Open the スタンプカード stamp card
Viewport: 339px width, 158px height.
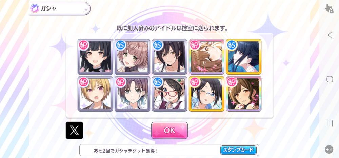[x=238, y=150]
